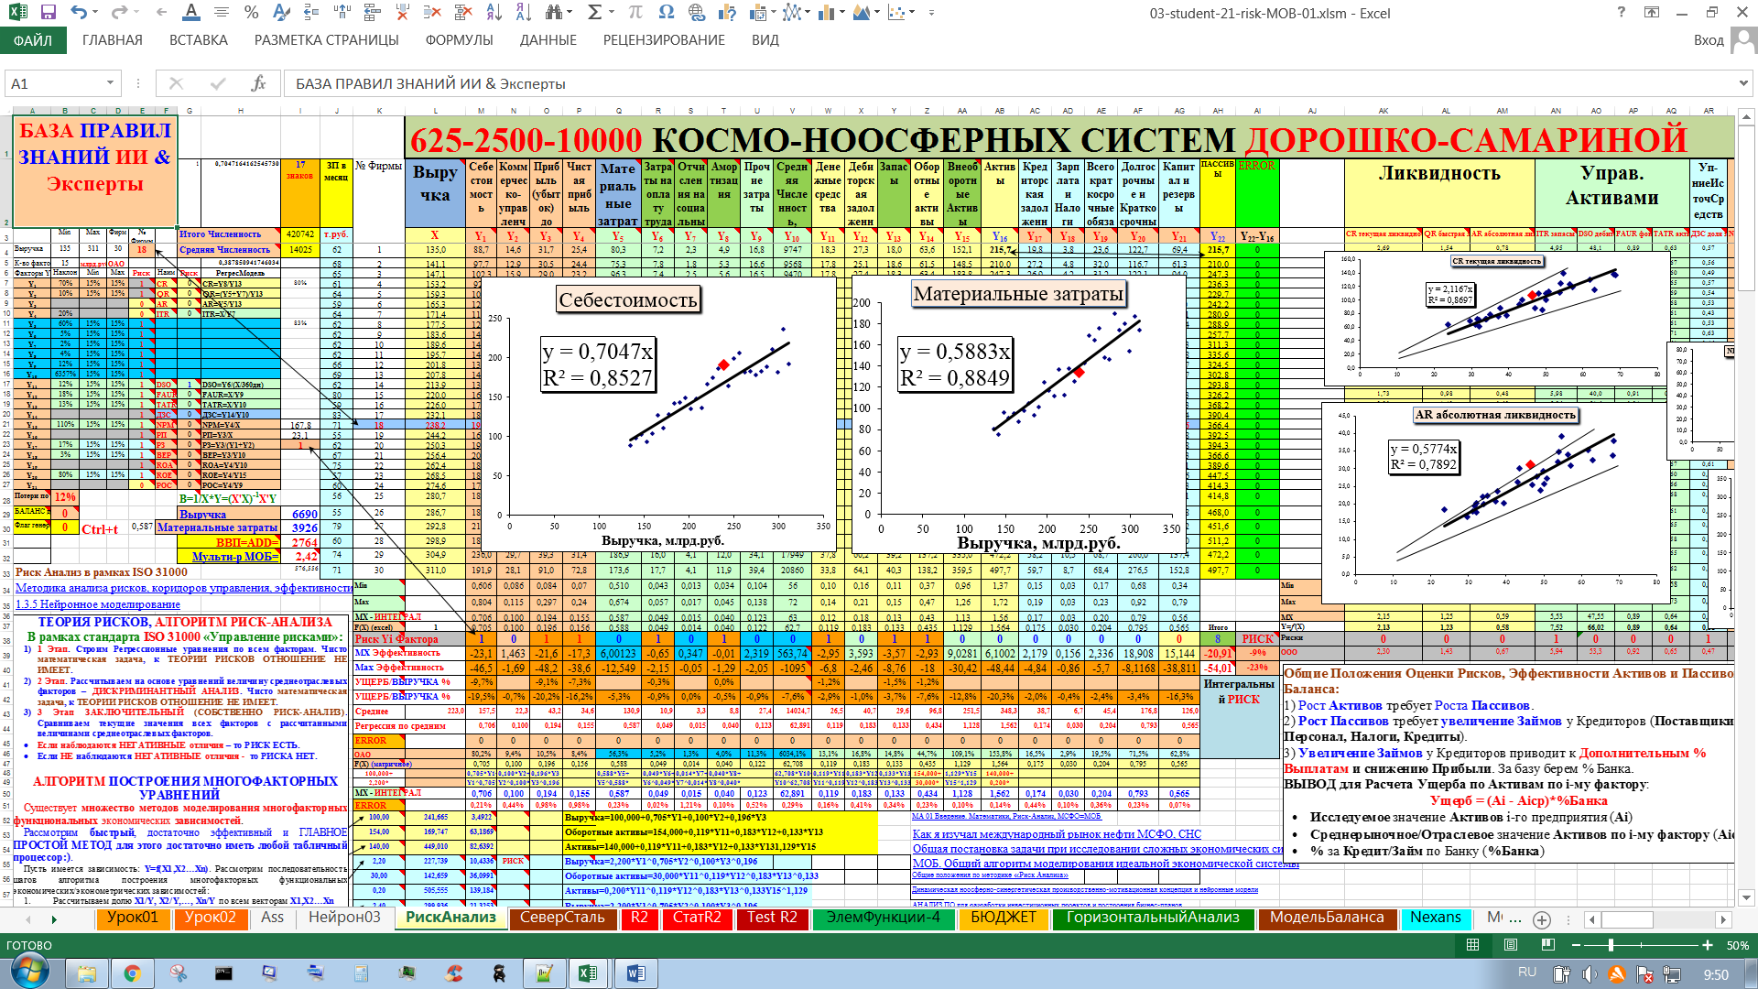Insert symbol with the Omega icon
Image resolution: width=1758 pixels, height=989 pixels.
[x=666, y=13]
